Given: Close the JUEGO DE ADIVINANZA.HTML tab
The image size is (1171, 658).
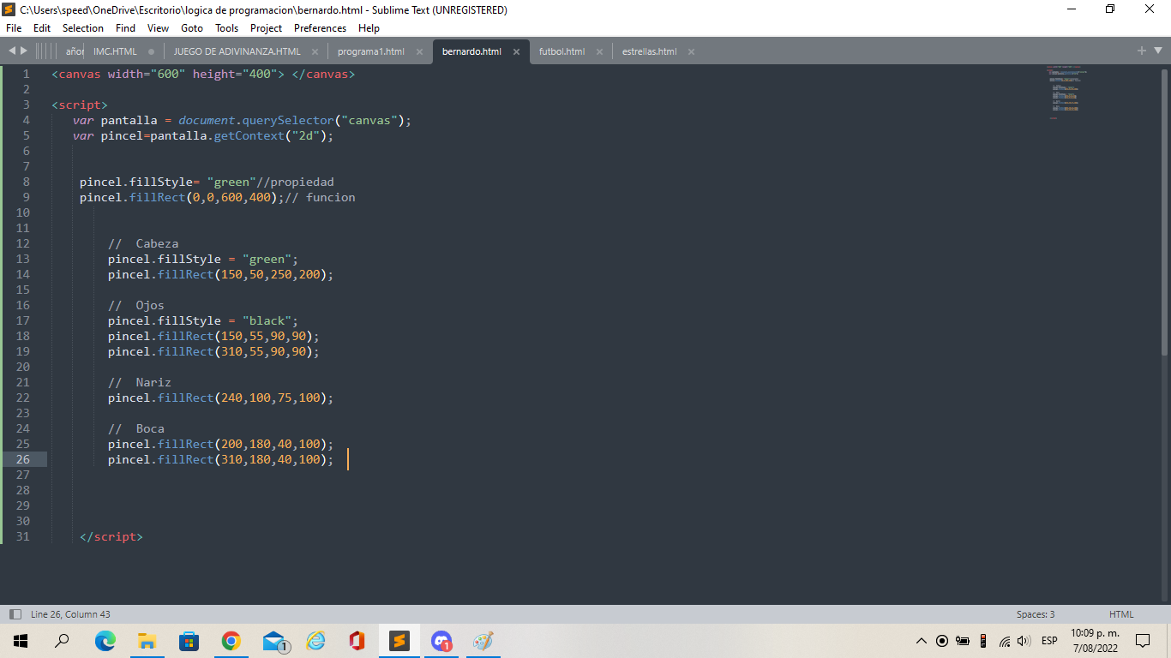Looking at the screenshot, I should coord(315,51).
